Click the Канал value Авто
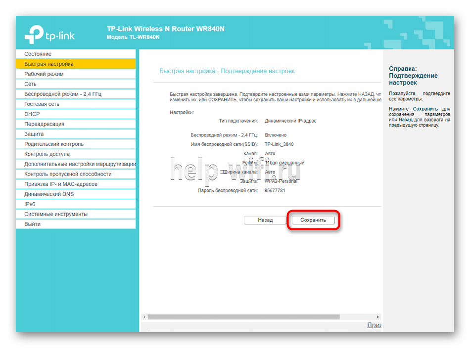The height and width of the screenshot is (348, 470). [270, 153]
